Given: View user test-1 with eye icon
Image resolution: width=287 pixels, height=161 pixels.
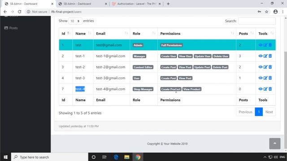Looking at the screenshot, I should coord(260,56).
